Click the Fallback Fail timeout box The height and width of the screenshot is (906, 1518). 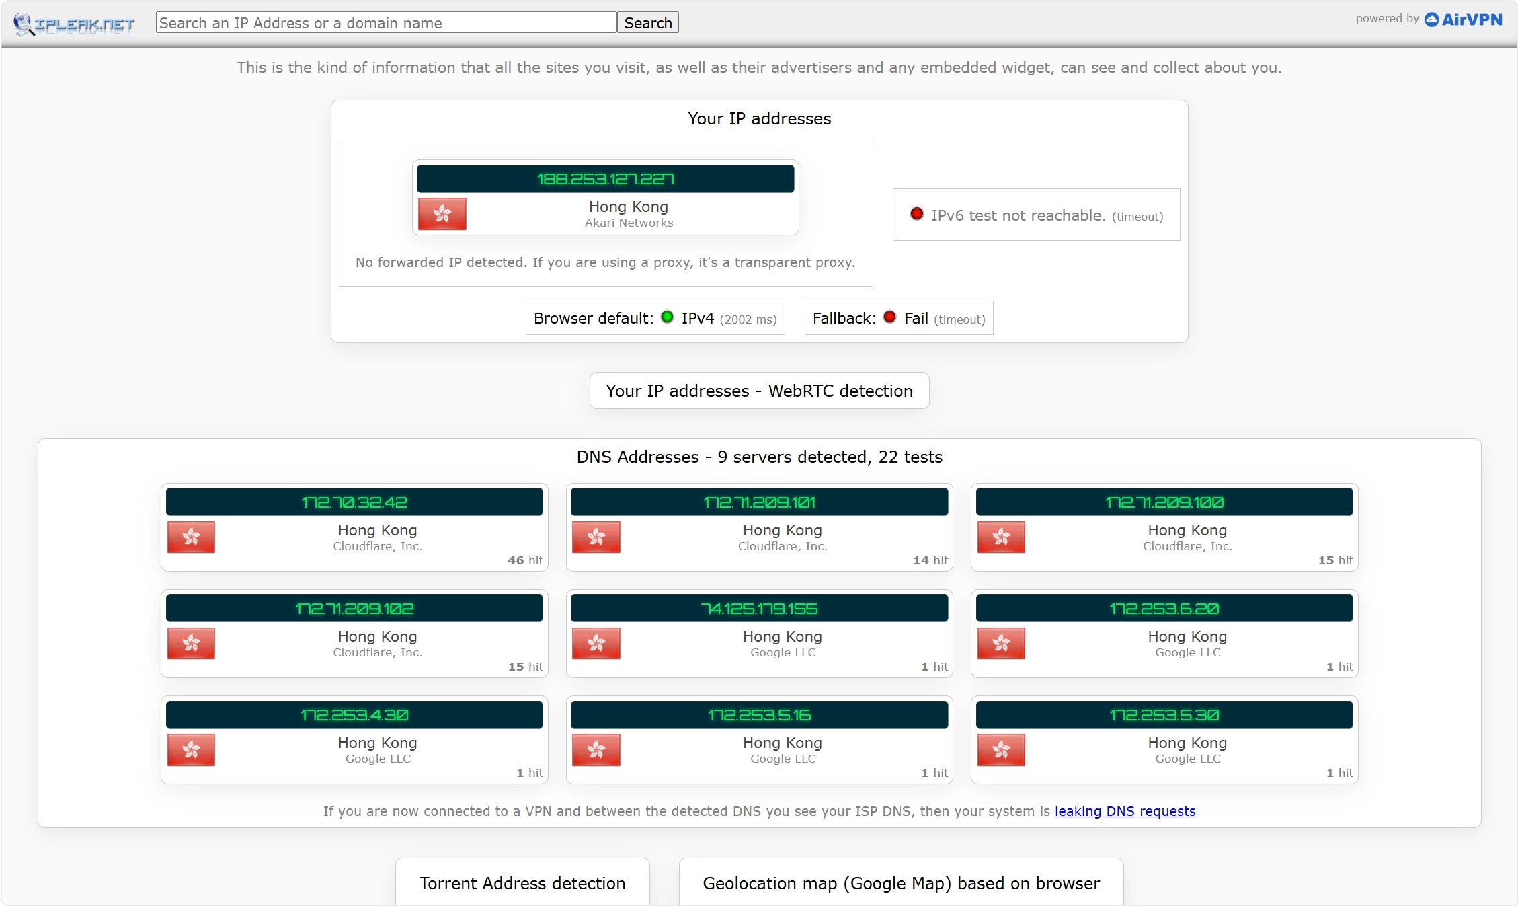(899, 317)
